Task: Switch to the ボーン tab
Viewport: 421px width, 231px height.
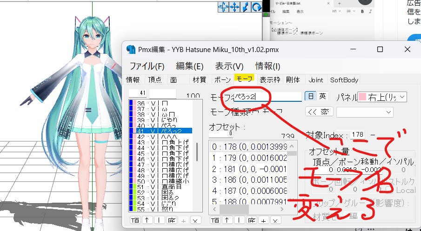Action: [x=222, y=79]
